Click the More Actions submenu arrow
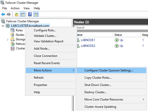 pyautogui.click(x=74, y=70)
